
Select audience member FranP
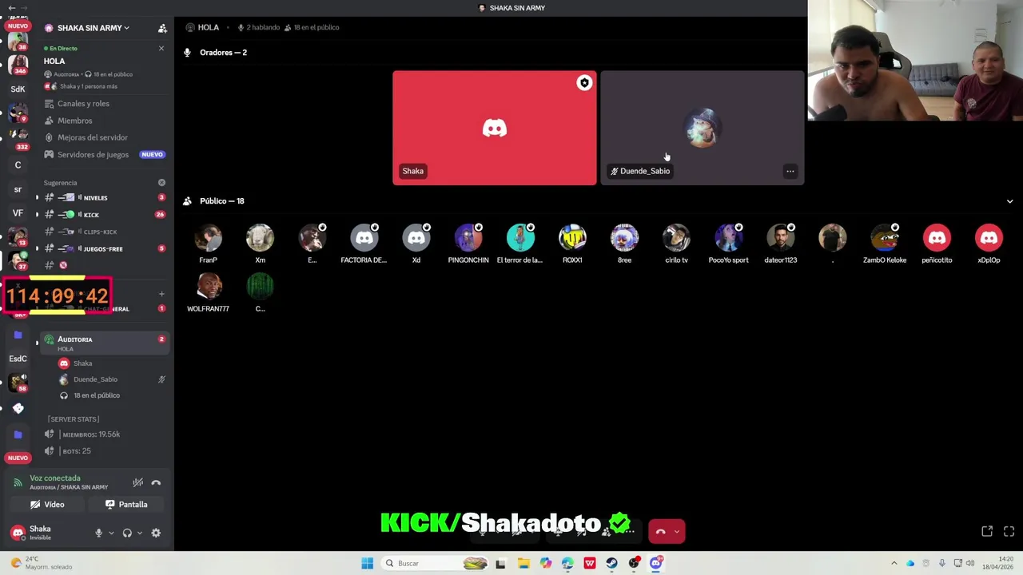pyautogui.click(x=208, y=244)
